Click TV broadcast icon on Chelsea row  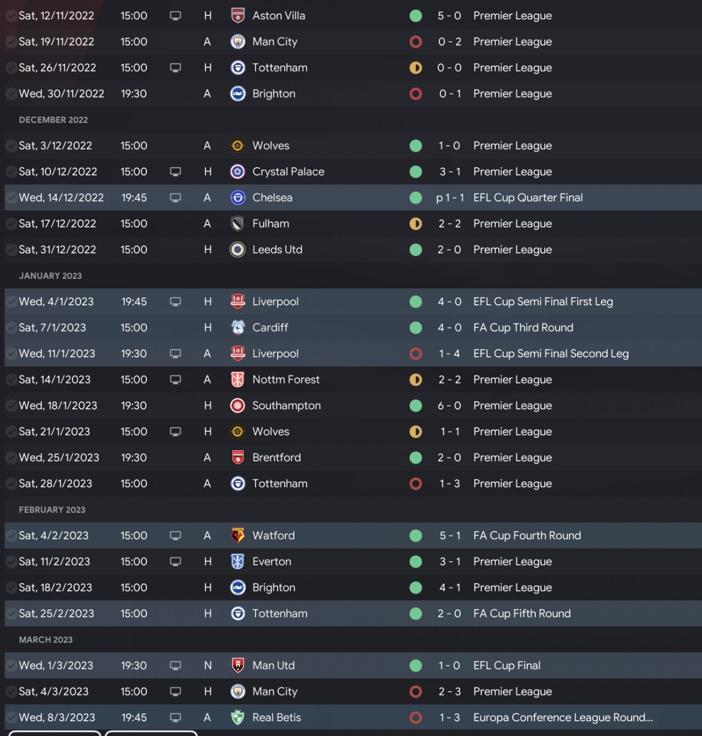175,198
